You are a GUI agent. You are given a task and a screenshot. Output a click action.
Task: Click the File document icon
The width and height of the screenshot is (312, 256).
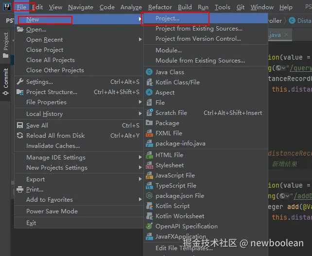(x=149, y=102)
